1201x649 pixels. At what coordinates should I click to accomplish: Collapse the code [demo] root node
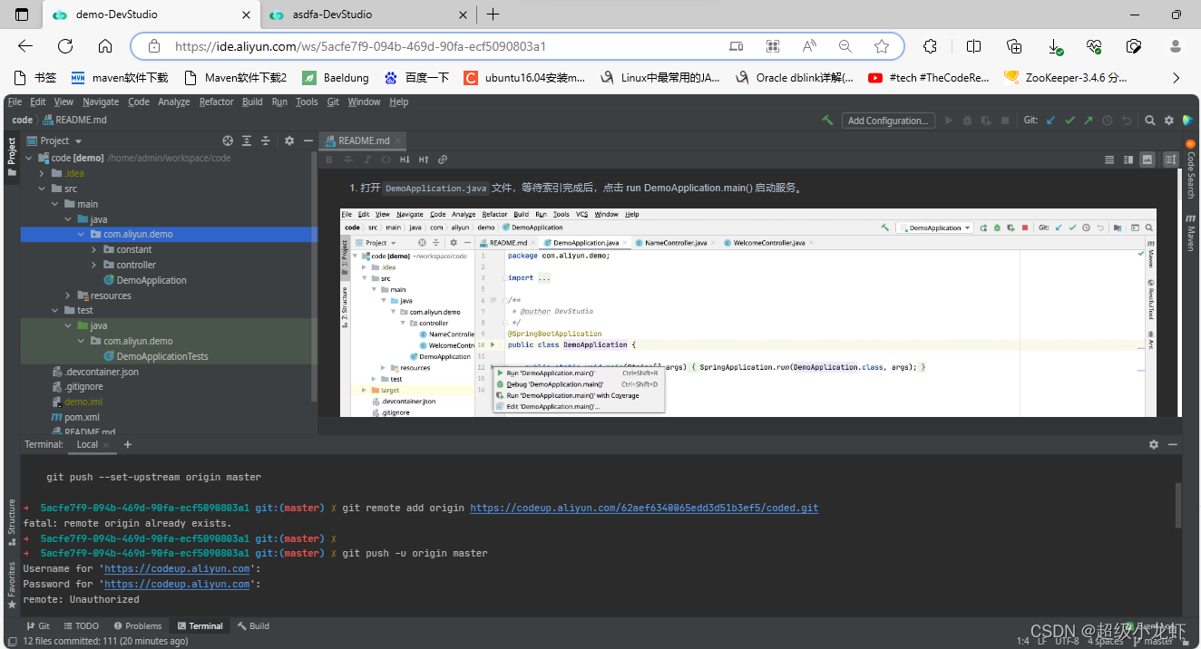pyautogui.click(x=30, y=158)
